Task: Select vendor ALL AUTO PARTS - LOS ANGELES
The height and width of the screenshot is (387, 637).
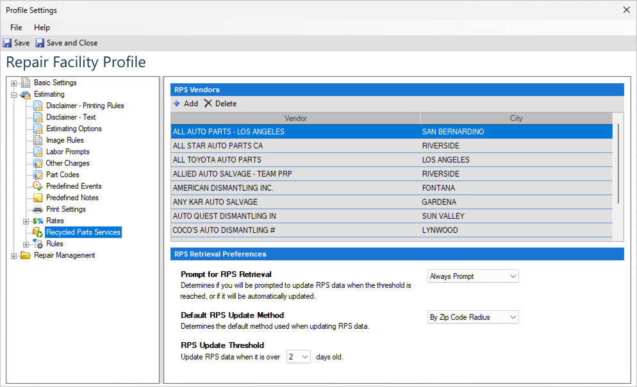Action: point(392,132)
